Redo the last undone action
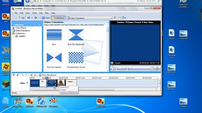Viewport: 202px width, 113px height. [x=36, y=18]
